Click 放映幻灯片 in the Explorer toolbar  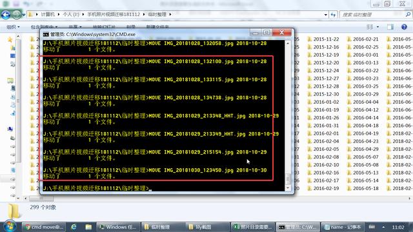(x=104, y=27)
